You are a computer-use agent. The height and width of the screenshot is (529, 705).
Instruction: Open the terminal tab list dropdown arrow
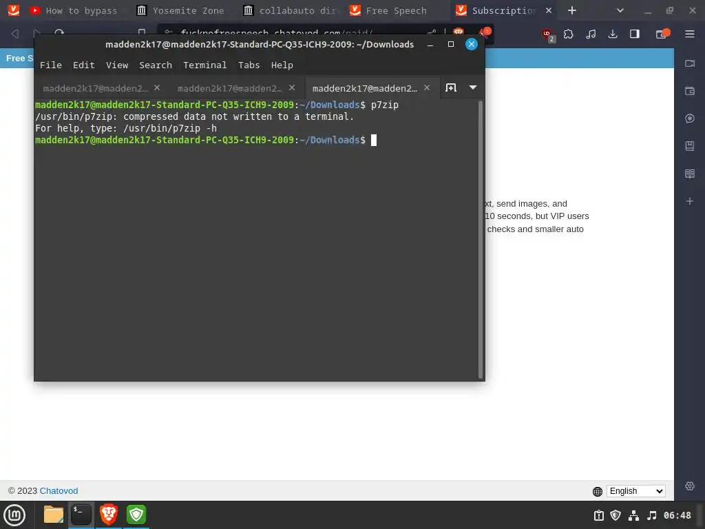tap(472, 87)
